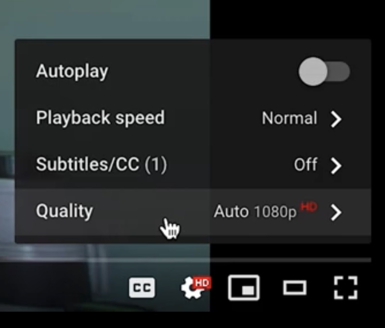
Task: Click the Normal speed value
Action: pos(290,118)
